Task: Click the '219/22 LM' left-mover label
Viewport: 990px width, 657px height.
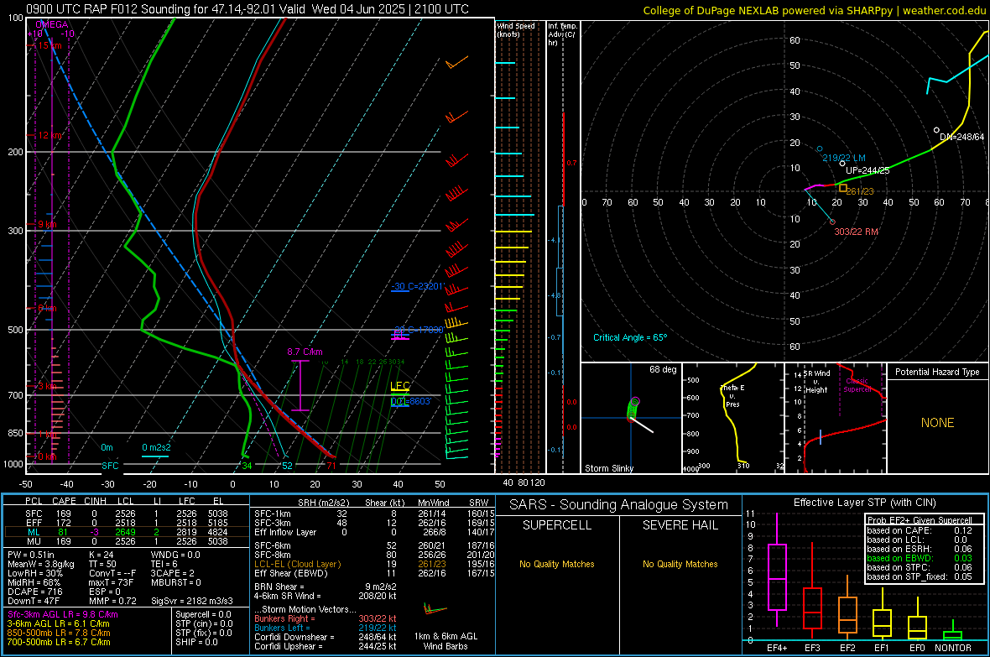Action: click(844, 158)
